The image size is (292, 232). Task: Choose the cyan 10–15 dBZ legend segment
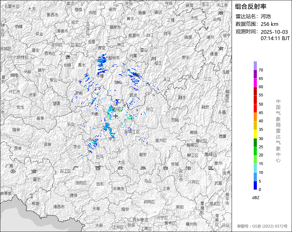(255, 168)
